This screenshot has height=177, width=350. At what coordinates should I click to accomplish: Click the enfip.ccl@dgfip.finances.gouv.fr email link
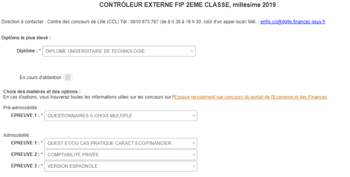tap(293, 21)
